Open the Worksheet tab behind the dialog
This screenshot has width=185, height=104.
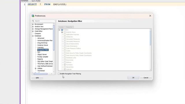[x=25, y=1]
